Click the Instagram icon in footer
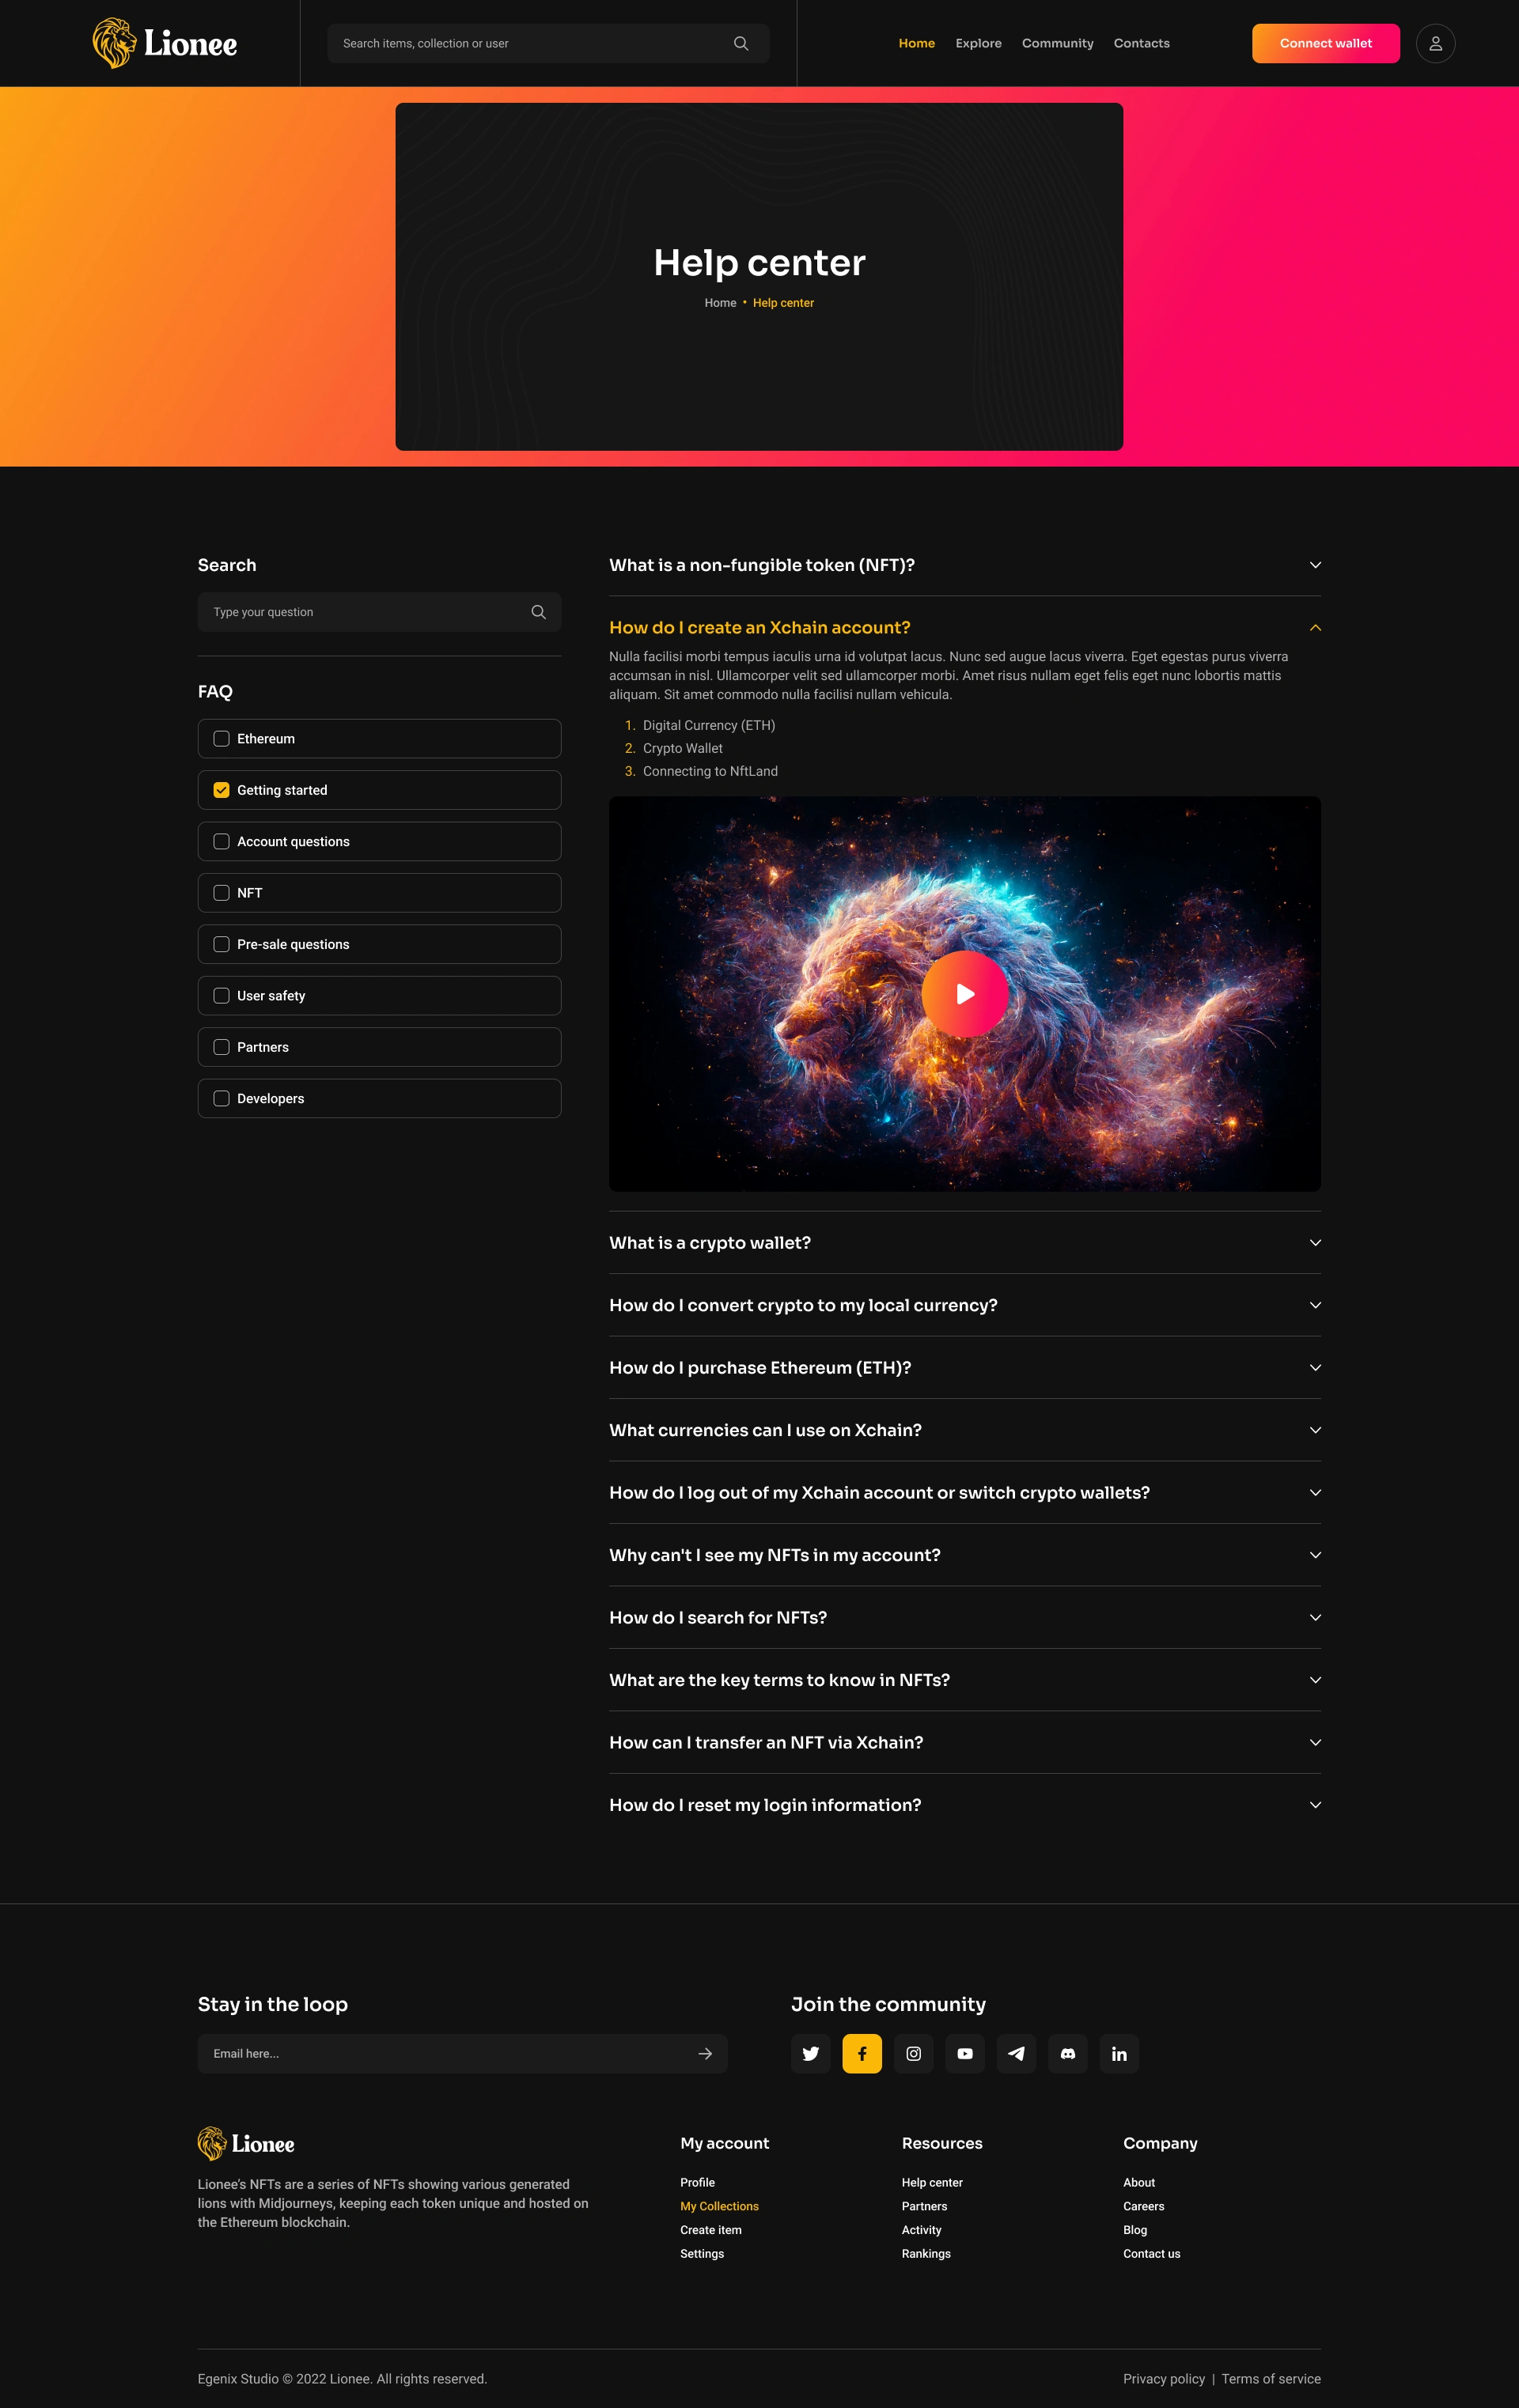Image resolution: width=1519 pixels, height=2408 pixels. click(914, 2053)
